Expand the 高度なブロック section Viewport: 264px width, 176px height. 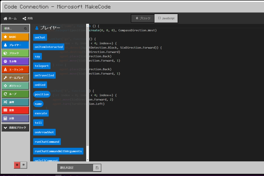click(x=15, y=128)
